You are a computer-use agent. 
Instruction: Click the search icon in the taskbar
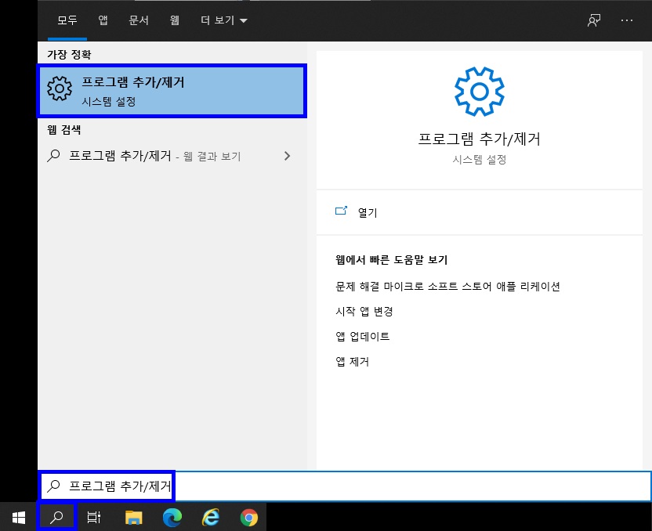56,517
